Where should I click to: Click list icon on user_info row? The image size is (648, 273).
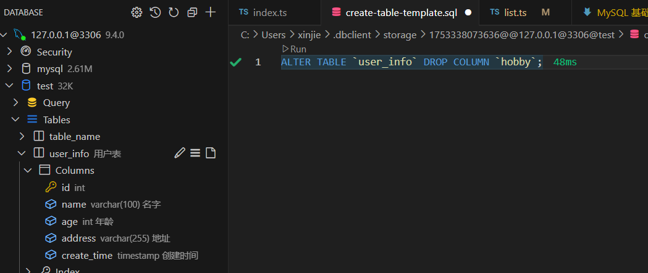click(x=195, y=153)
